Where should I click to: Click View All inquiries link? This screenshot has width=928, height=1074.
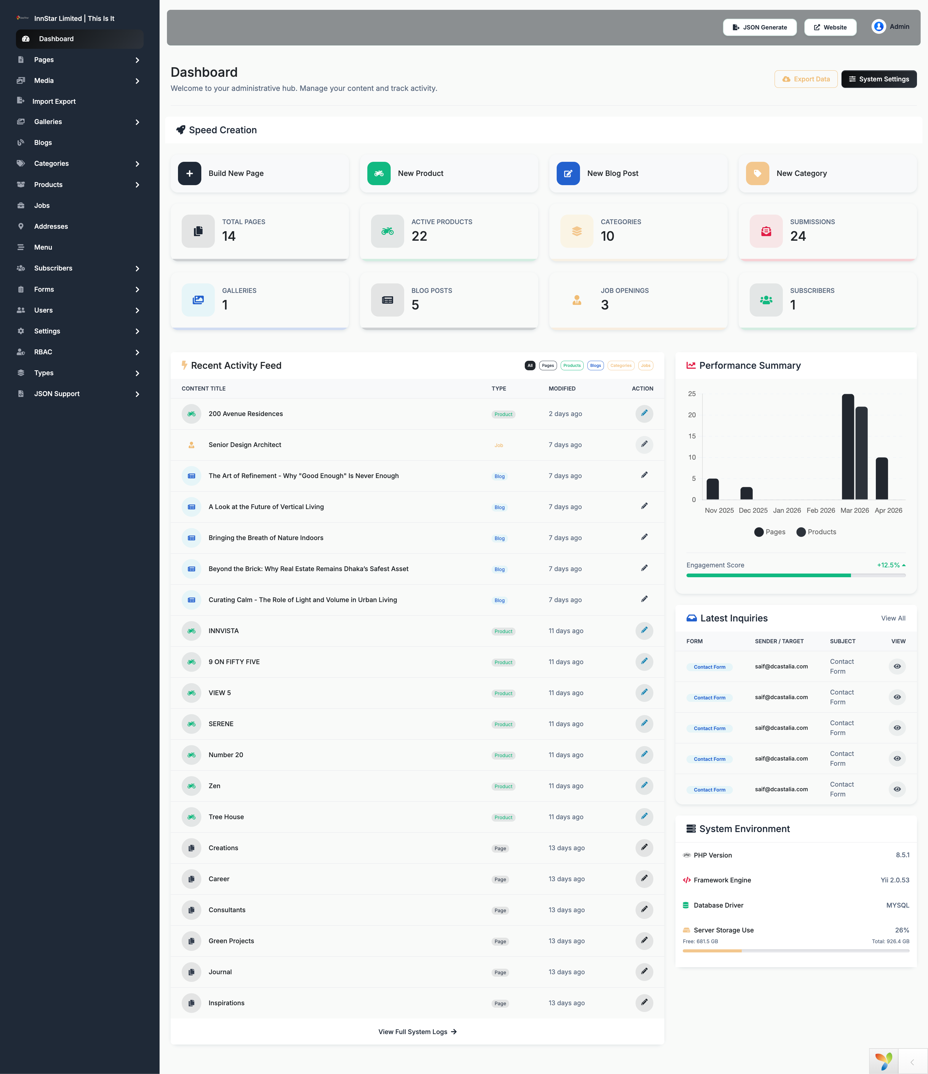[893, 618]
